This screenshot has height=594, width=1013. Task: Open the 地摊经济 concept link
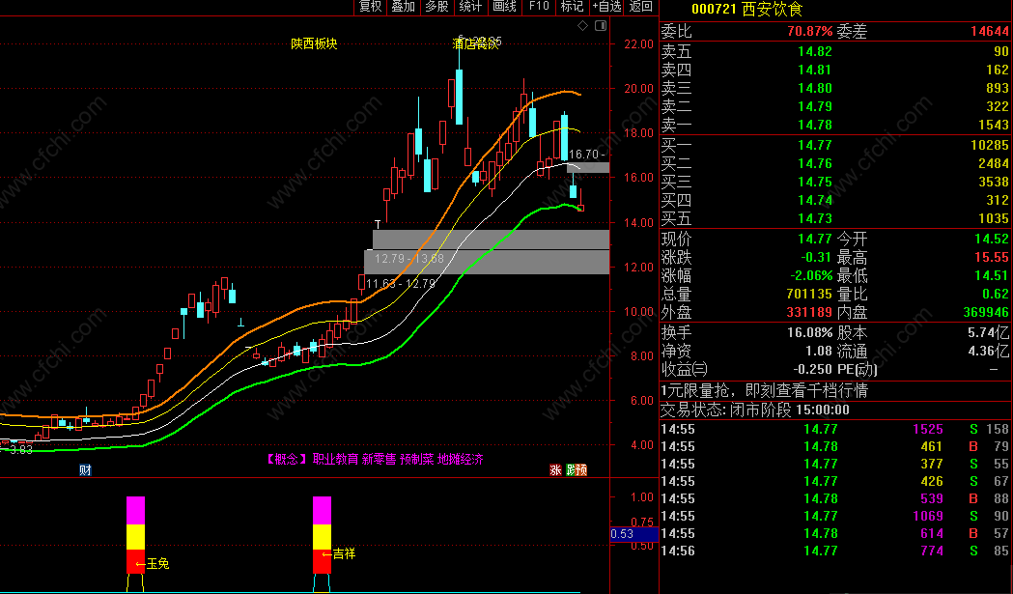tap(460, 459)
